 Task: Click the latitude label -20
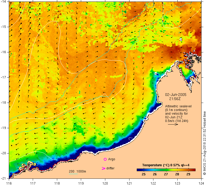pos(3,153)
